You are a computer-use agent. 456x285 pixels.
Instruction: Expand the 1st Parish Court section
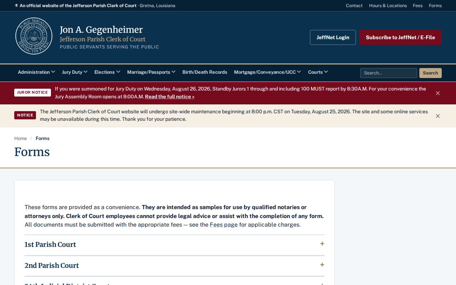175,245
